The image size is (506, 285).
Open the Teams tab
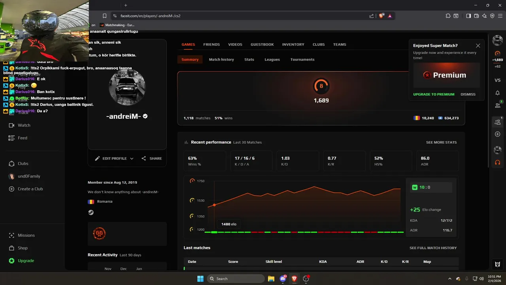pyautogui.click(x=340, y=44)
